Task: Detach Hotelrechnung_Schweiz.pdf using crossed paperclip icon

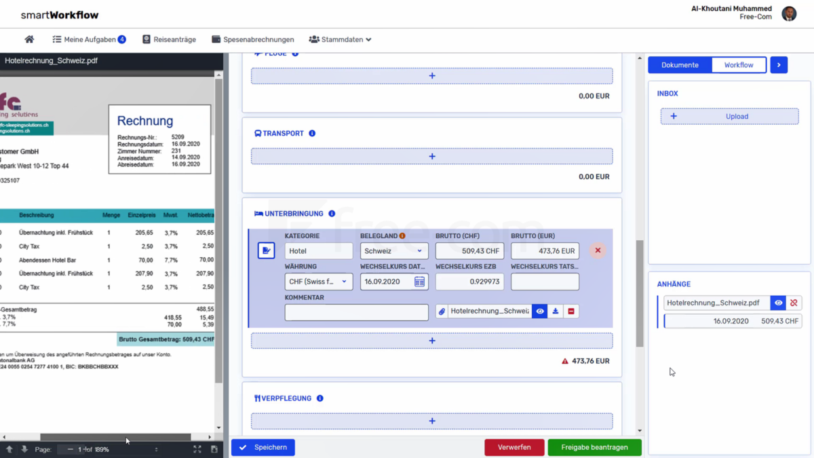Action: click(794, 303)
